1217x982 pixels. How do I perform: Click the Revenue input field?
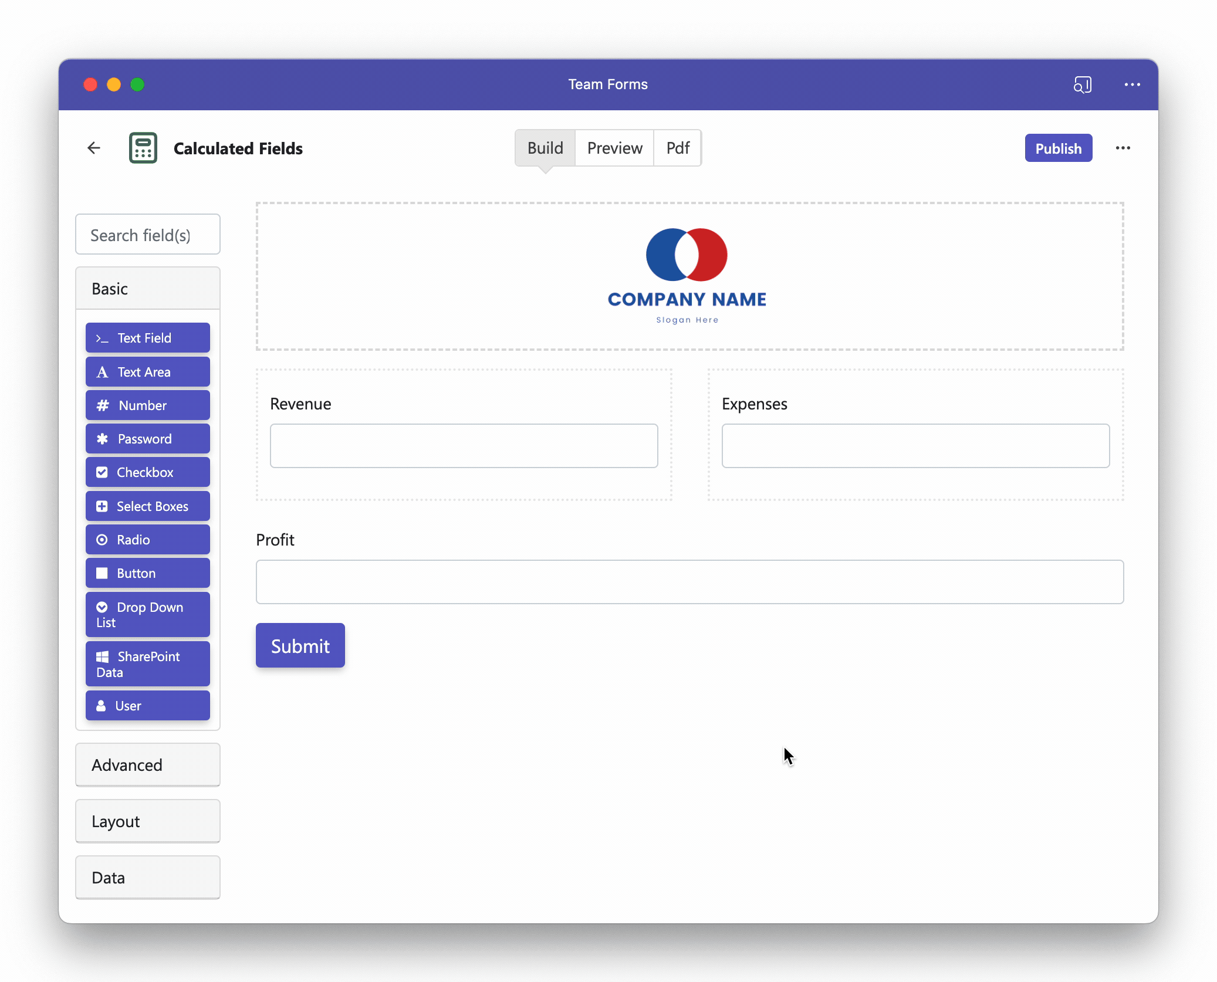(x=464, y=446)
